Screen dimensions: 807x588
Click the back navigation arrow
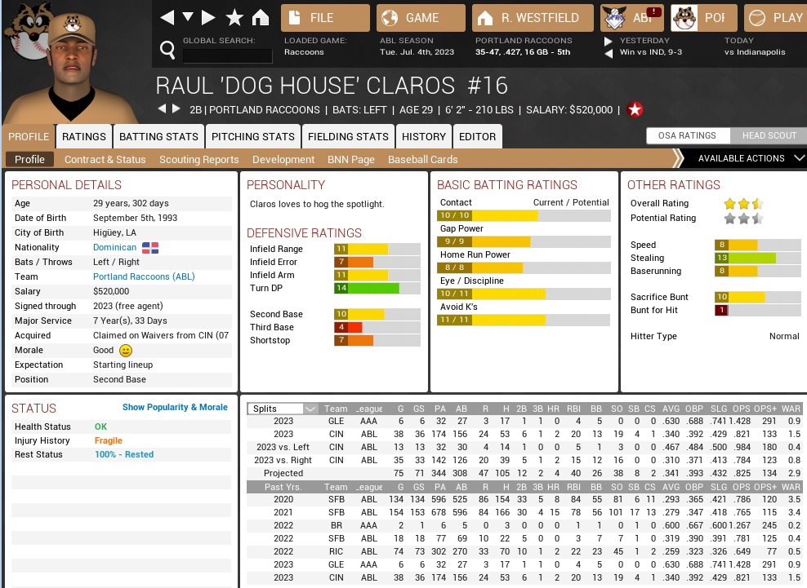pos(167,17)
